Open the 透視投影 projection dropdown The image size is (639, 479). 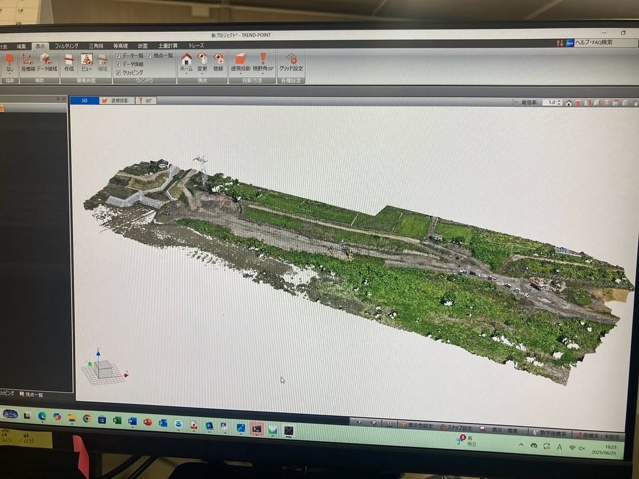[240, 73]
